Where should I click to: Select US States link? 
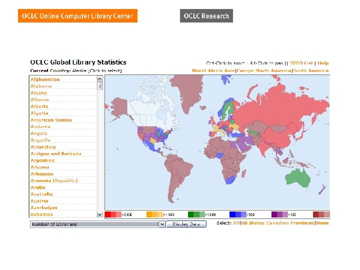point(252,223)
